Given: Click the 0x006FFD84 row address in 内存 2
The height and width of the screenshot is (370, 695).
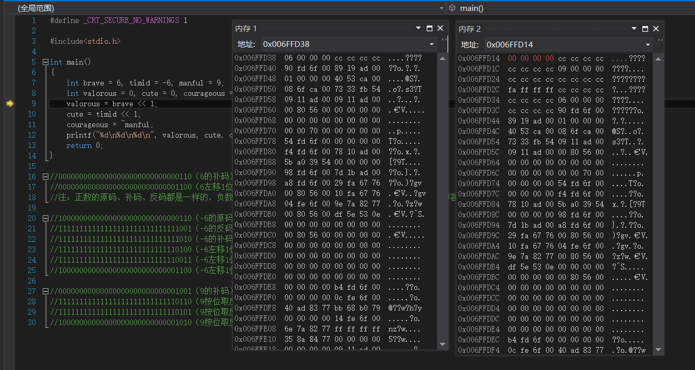Looking at the screenshot, I should click(479, 204).
